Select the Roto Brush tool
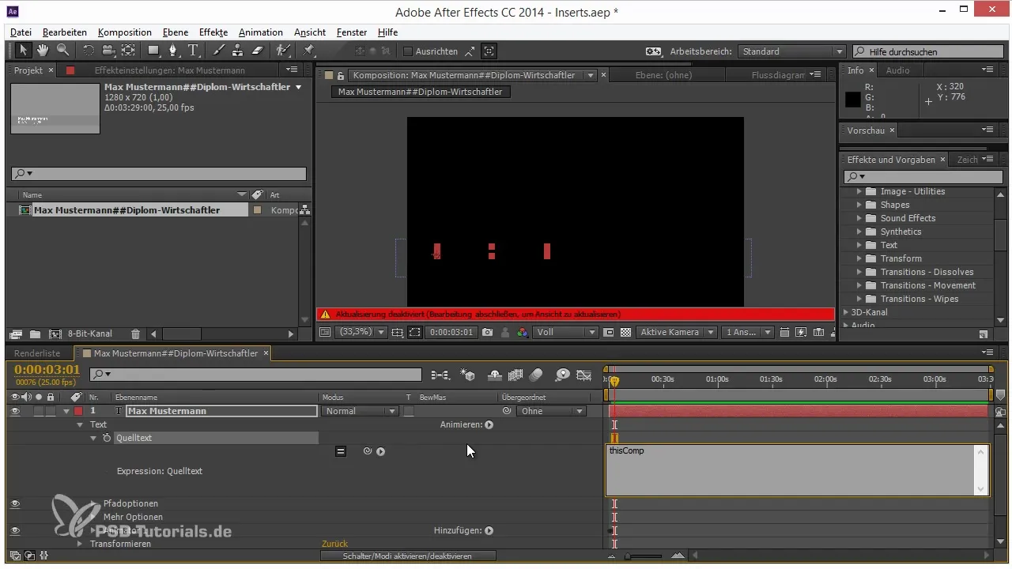This screenshot has height=569, width=1012. (283, 51)
